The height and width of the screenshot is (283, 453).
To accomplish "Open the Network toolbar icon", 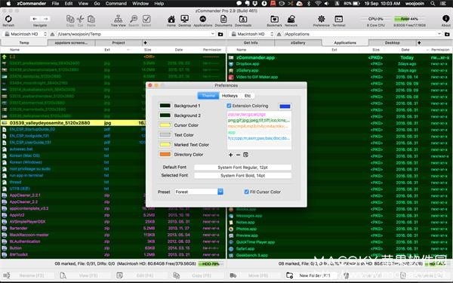I will (x=291, y=19).
